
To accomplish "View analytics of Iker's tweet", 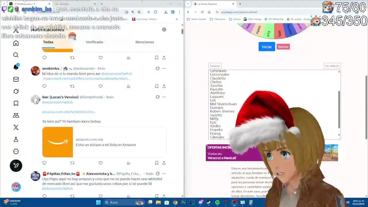I will (129, 163).
